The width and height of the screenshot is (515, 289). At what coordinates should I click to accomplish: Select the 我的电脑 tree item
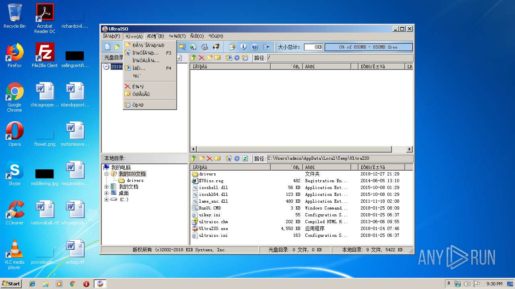[x=120, y=167]
